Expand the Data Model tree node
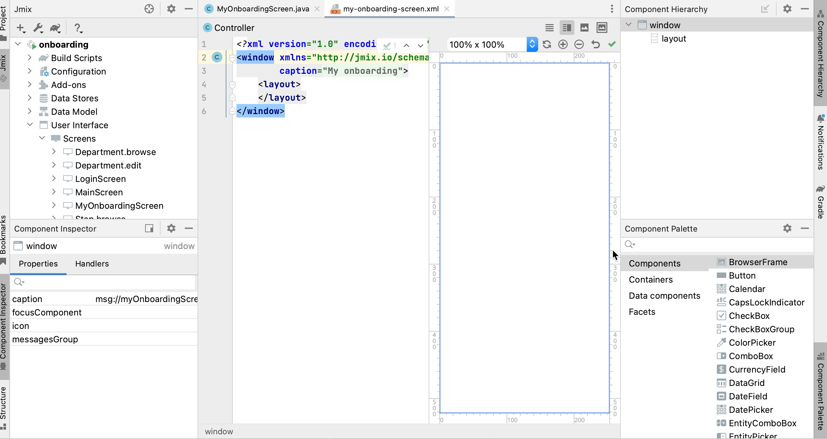This screenshot has width=827, height=439. tap(30, 111)
